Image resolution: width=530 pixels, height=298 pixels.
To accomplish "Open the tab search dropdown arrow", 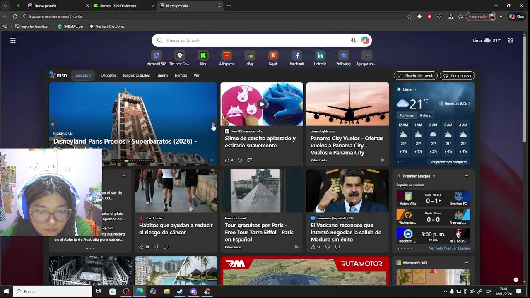I will pyautogui.click(x=5, y=6).
